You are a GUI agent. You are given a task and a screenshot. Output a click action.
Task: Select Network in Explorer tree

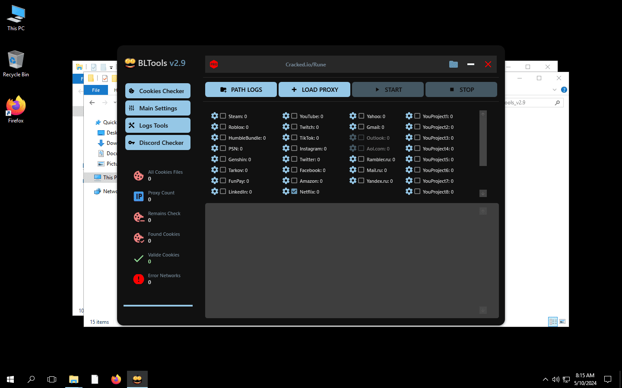(x=105, y=191)
